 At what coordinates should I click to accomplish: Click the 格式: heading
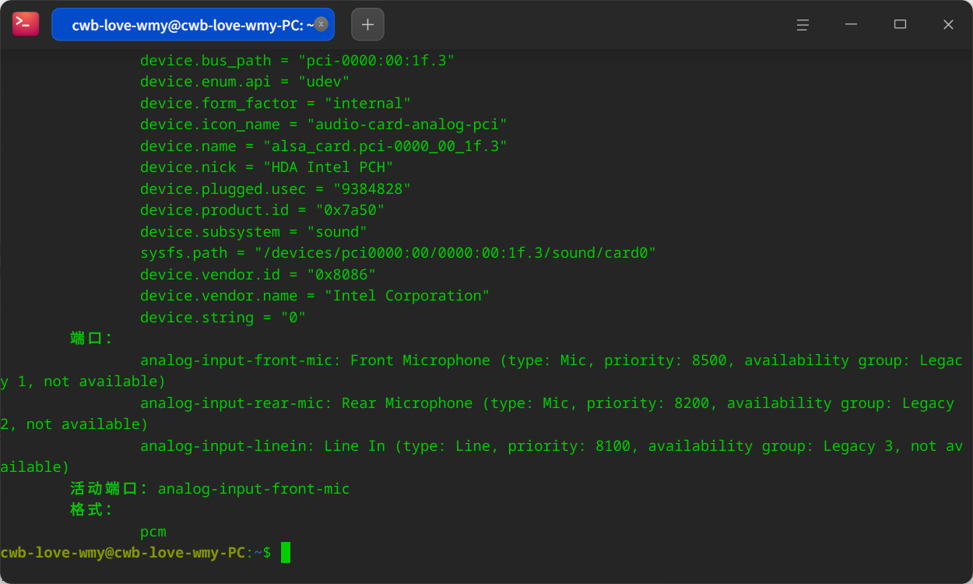[92, 510]
